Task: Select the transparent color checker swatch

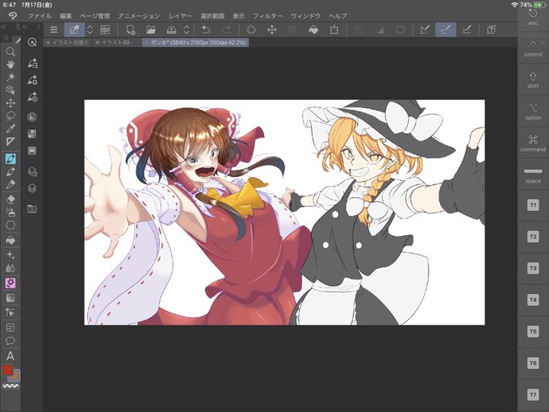Action: coord(10,385)
